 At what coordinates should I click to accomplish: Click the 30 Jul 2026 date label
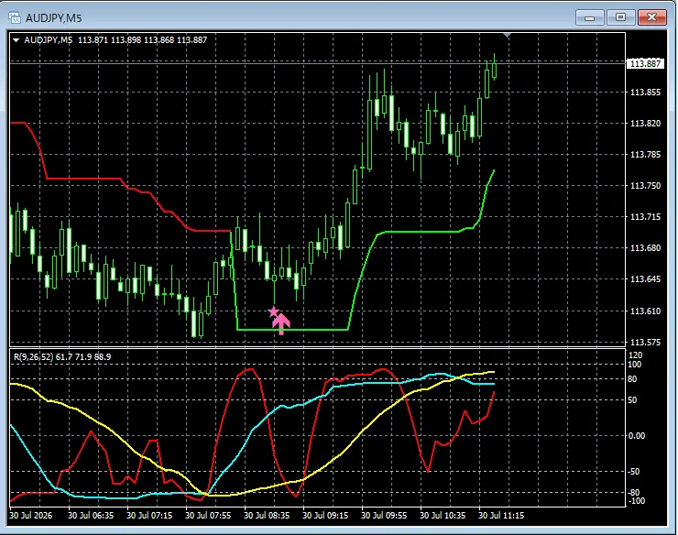[31, 516]
